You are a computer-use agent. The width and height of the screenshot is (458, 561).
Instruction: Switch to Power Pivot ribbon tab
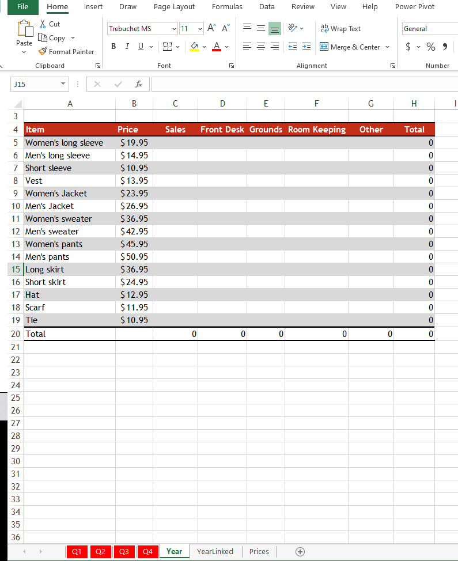pyautogui.click(x=415, y=7)
